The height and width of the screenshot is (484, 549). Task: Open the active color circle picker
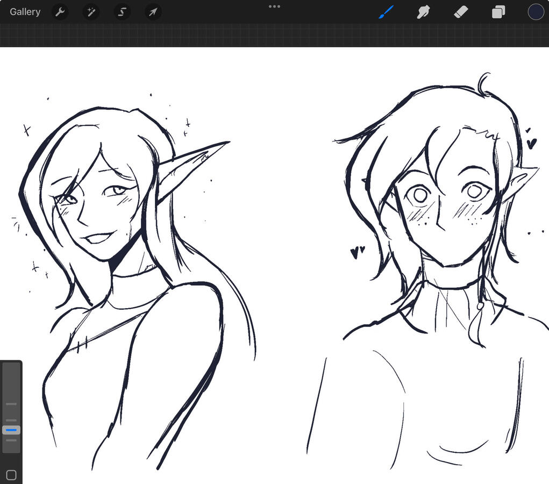pos(536,12)
